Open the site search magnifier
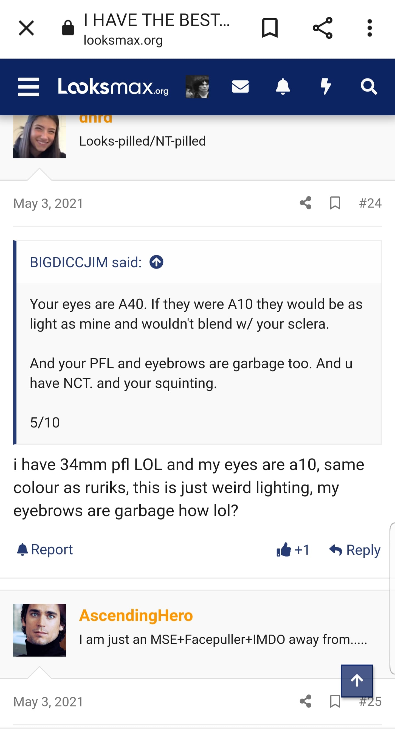The width and height of the screenshot is (395, 729). point(369,87)
